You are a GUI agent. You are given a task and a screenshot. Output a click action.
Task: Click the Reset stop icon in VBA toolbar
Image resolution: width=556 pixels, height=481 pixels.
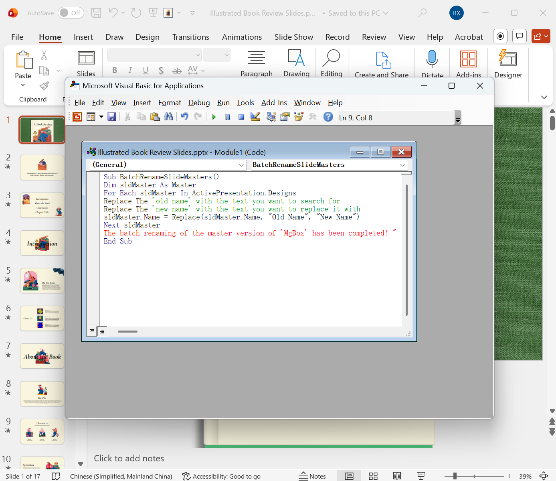coord(241,117)
